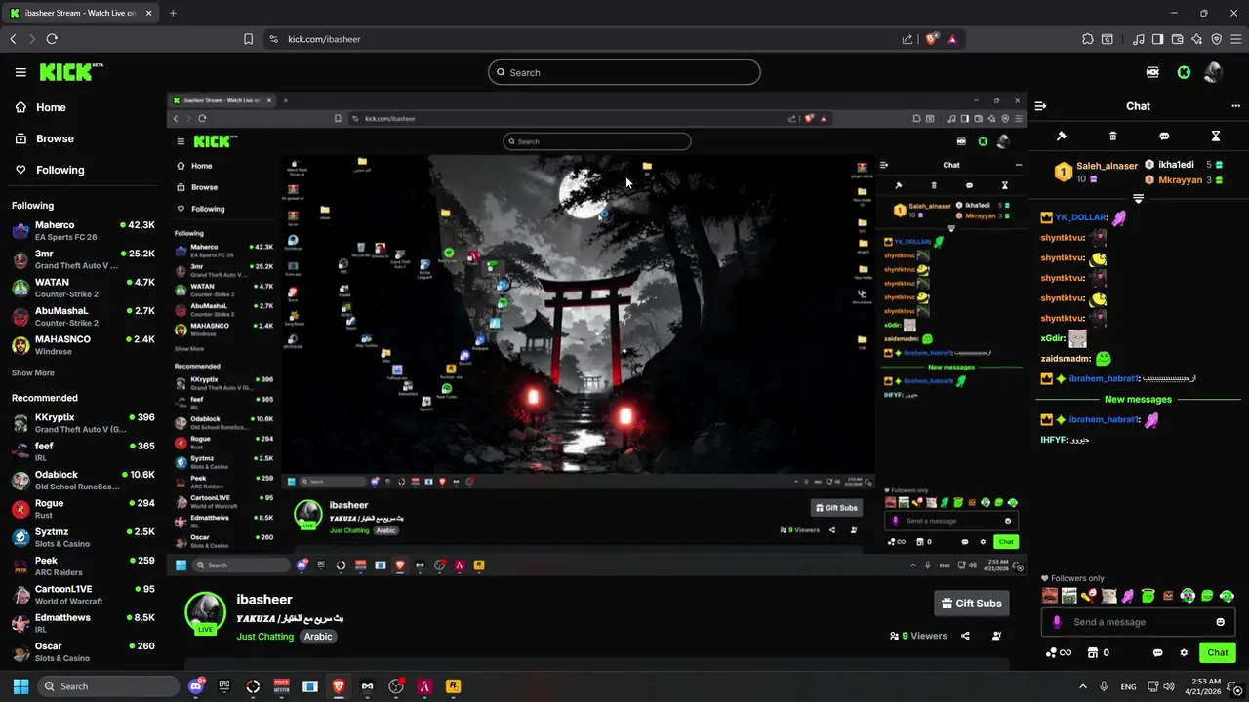
Task: Open Maherco's channel in Following list
Action: pyautogui.click(x=83, y=231)
